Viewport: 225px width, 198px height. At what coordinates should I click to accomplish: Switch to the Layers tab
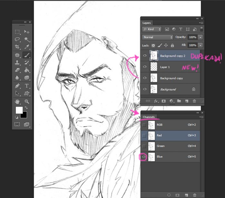[147, 23]
